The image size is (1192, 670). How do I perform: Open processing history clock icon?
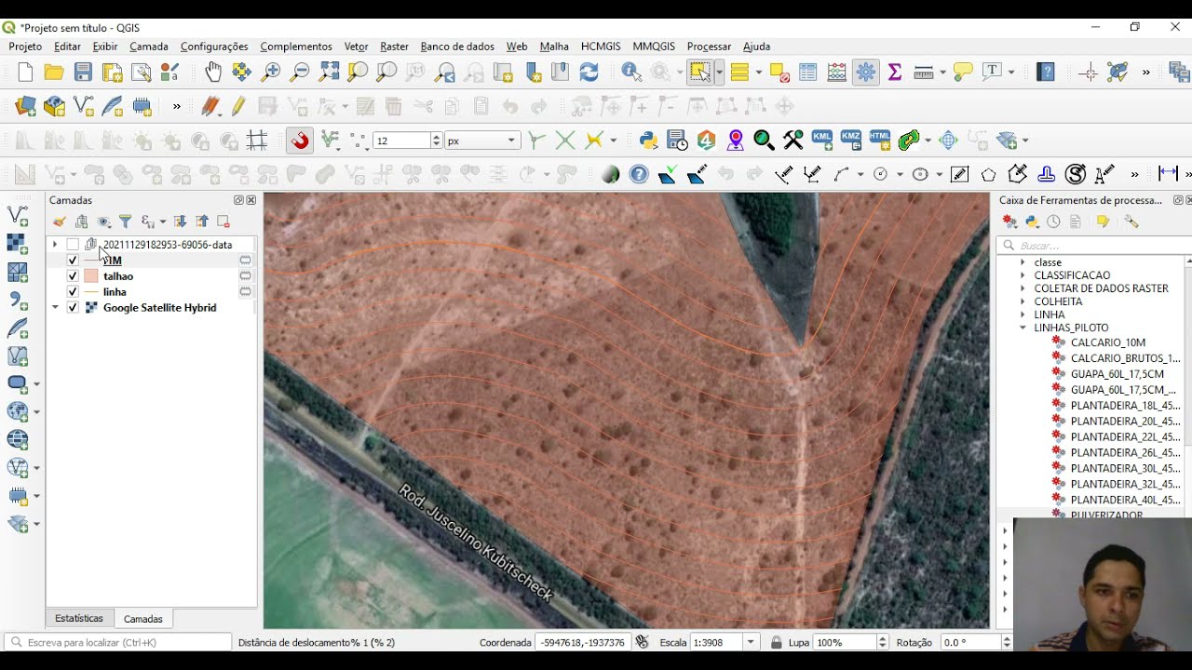click(x=1053, y=221)
